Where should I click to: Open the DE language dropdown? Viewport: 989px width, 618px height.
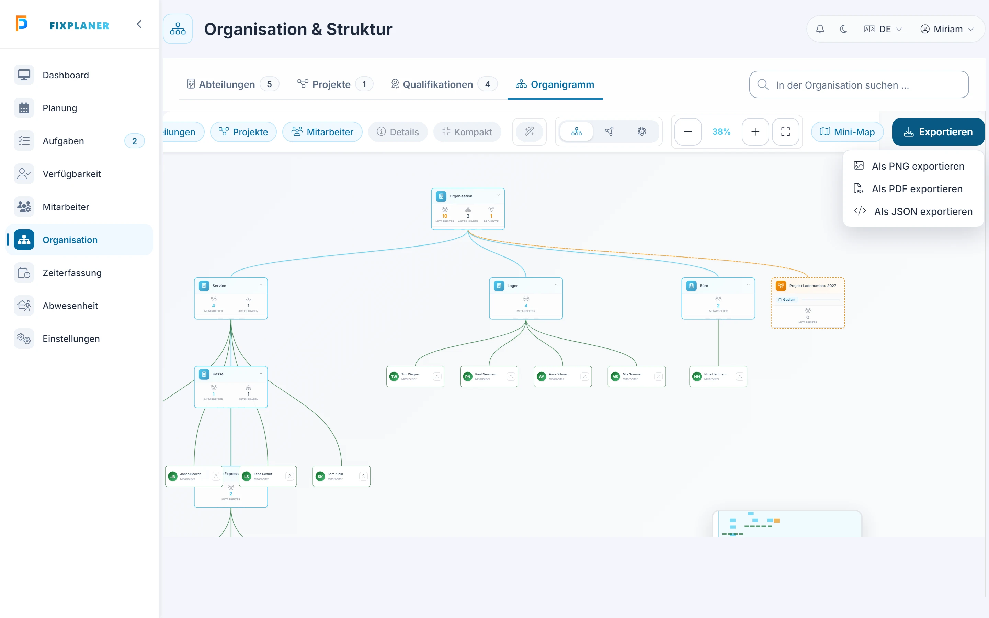[883, 29]
